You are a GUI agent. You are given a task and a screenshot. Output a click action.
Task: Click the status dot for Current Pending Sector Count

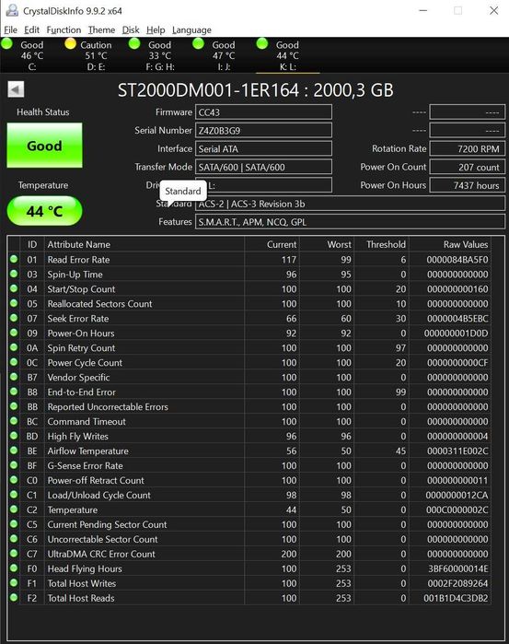pos(14,524)
